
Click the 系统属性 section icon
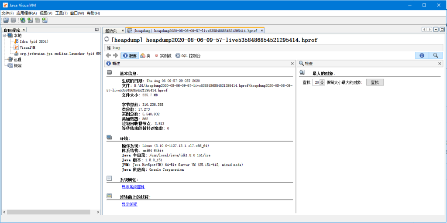point(110,178)
